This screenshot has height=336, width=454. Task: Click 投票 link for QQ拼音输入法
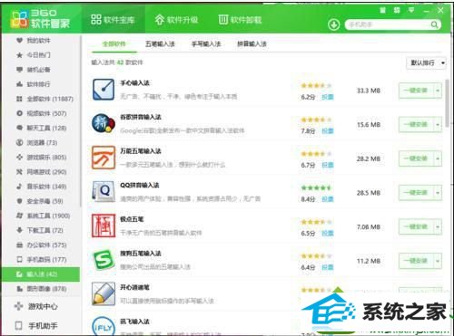[328, 199]
